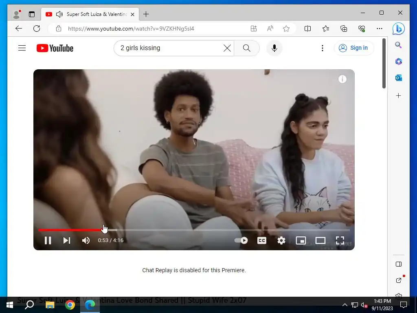Launch Chrome from the taskbar
417x313 pixels.
pyautogui.click(x=70, y=305)
